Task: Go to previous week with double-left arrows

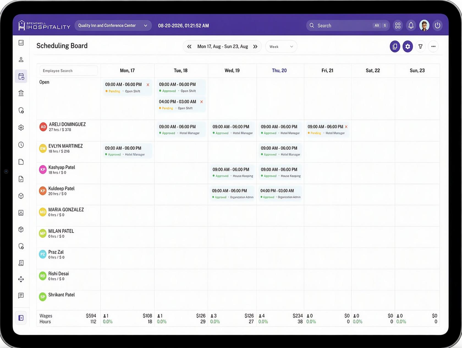Action: point(189,47)
